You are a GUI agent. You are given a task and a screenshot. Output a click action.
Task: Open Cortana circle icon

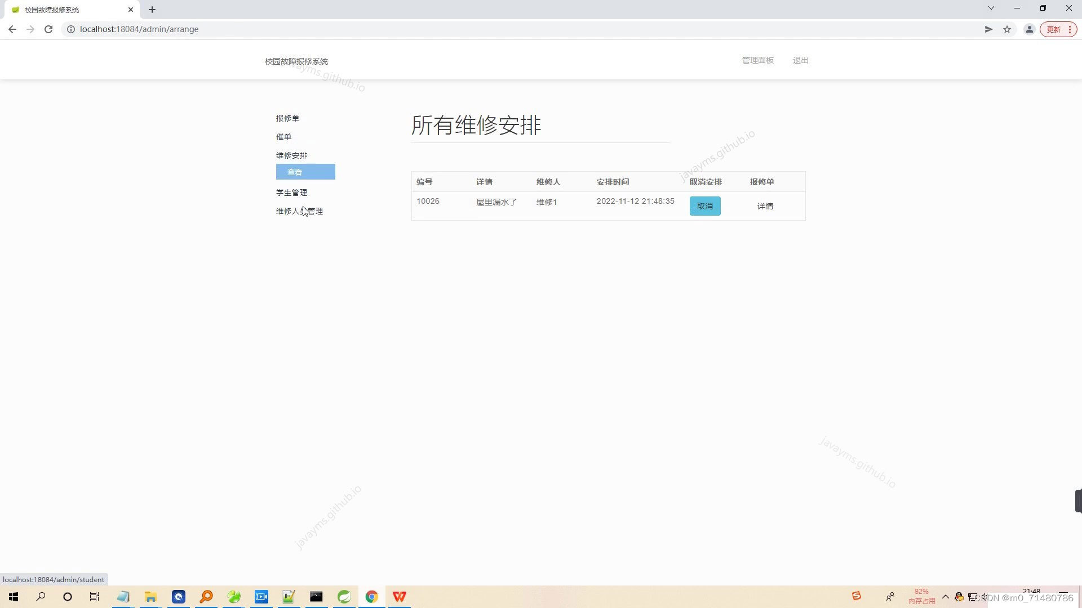68,597
